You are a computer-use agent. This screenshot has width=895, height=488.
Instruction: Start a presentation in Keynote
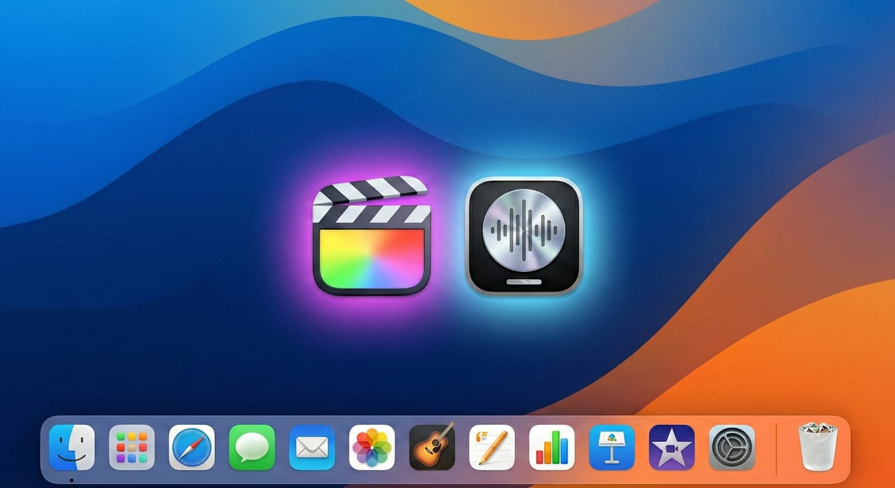pos(613,447)
